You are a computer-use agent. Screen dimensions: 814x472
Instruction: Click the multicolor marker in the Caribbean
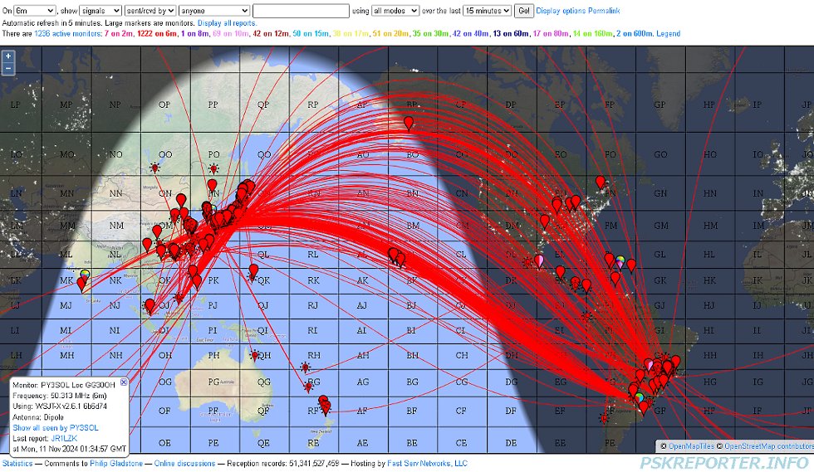(x=620, y=262)
